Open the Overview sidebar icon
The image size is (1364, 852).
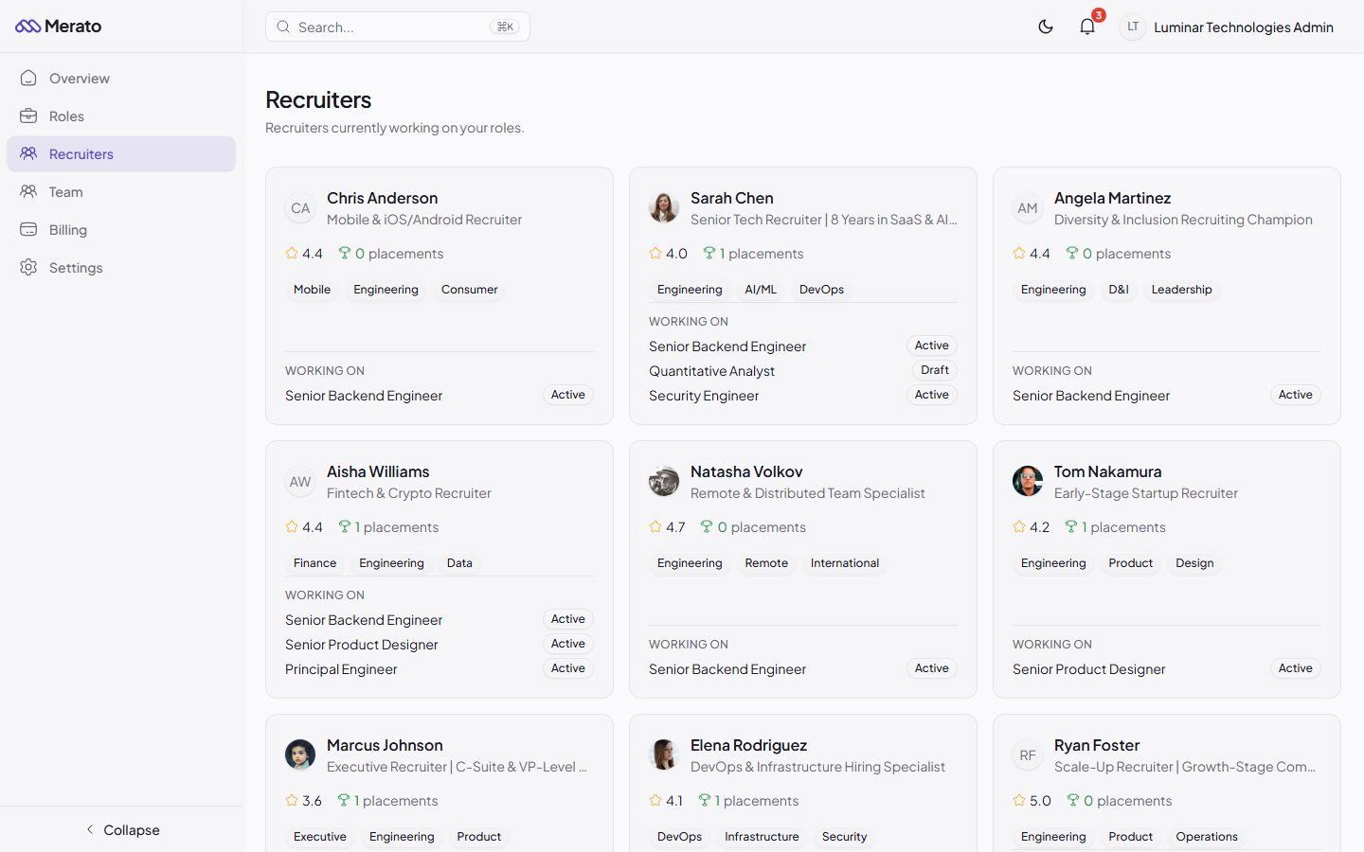(x=28, y=78)
